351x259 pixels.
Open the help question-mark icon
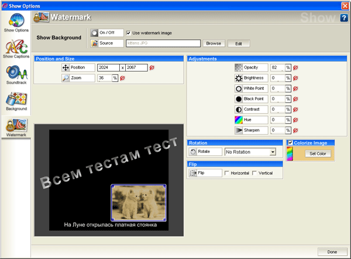[x=344, y=18]
